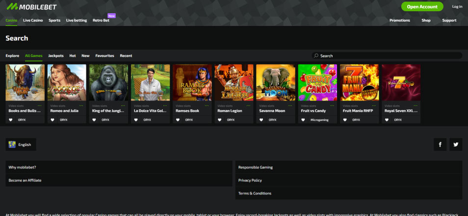Favourite Roman Legion with heart icon
This screenshot has height=216, width=468.
pyautogui.click(x=220, y=120)
